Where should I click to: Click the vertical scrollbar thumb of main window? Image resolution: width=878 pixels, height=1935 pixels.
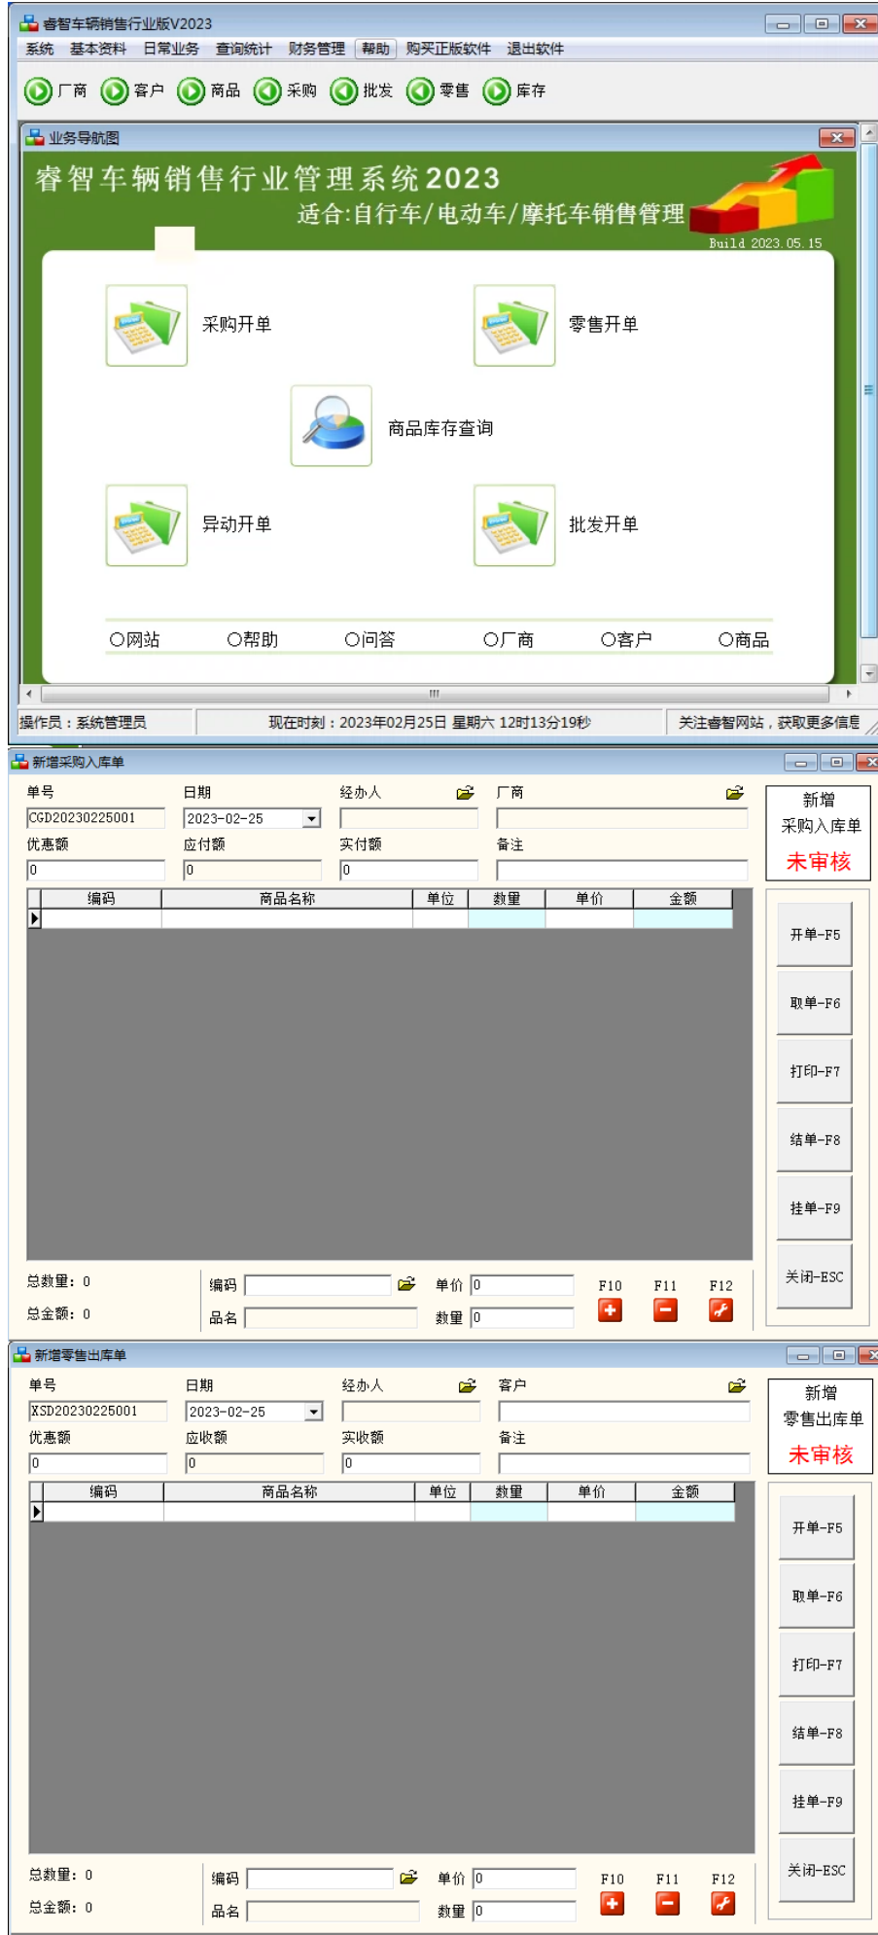point(869,390)
